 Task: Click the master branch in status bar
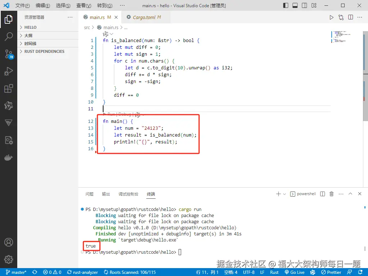16,272
